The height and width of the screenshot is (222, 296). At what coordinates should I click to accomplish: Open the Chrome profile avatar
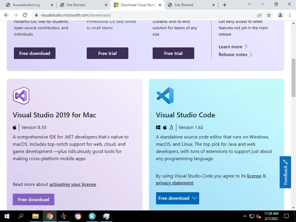tap(280, 15)
